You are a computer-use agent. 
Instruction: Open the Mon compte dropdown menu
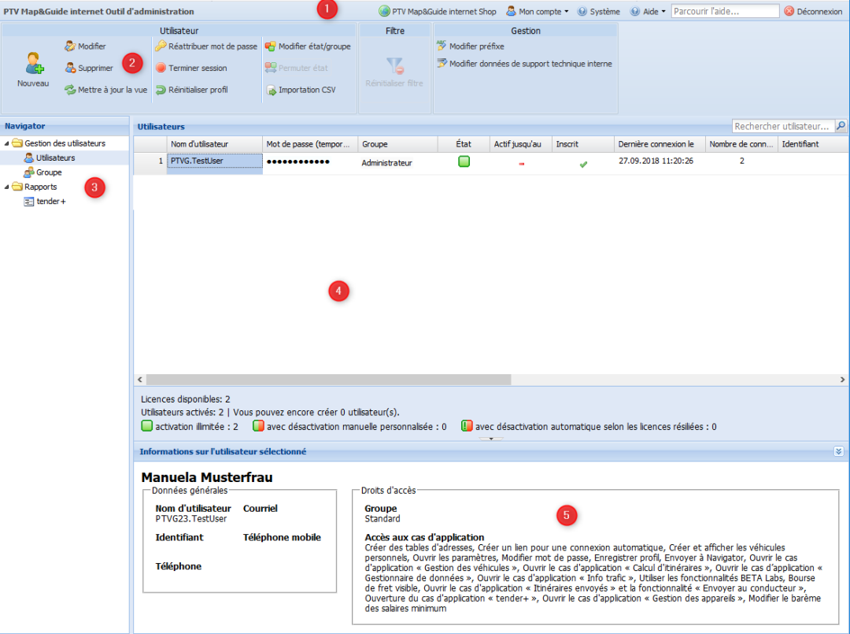tap(537, 12)
